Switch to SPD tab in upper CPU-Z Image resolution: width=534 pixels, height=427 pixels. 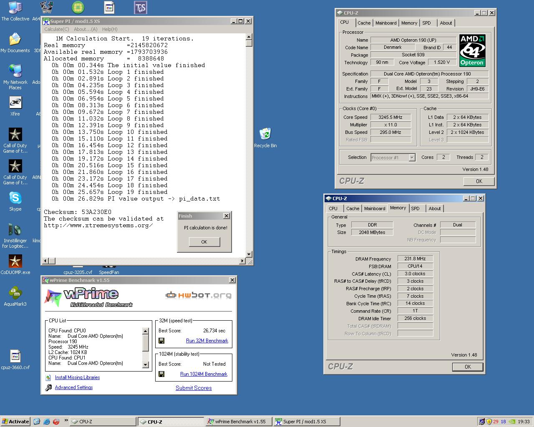tap(426, 23)
